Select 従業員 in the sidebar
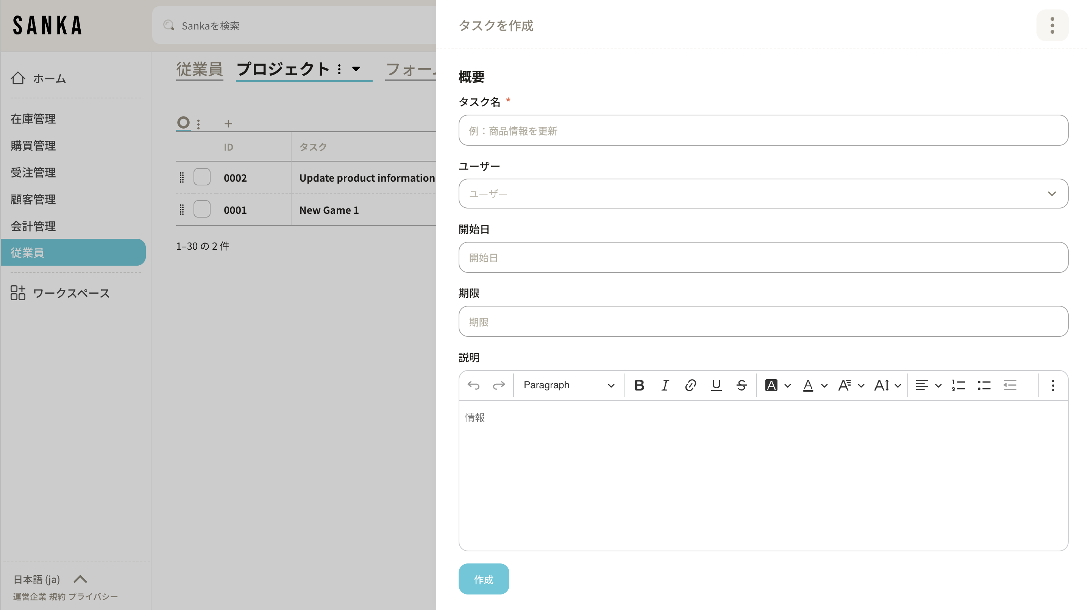 click(x=73, y=252)
